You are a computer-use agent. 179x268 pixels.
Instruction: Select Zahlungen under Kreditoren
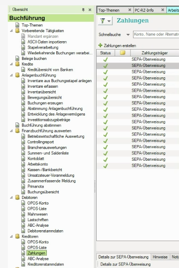[36, 253]
